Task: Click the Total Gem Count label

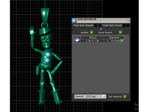Action: pos(112,26)
